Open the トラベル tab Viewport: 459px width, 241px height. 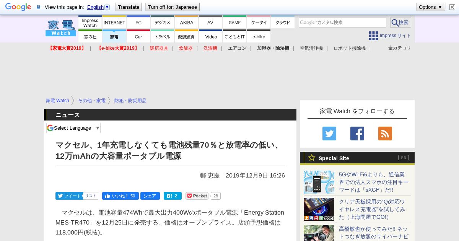click(x=162, y=36)
